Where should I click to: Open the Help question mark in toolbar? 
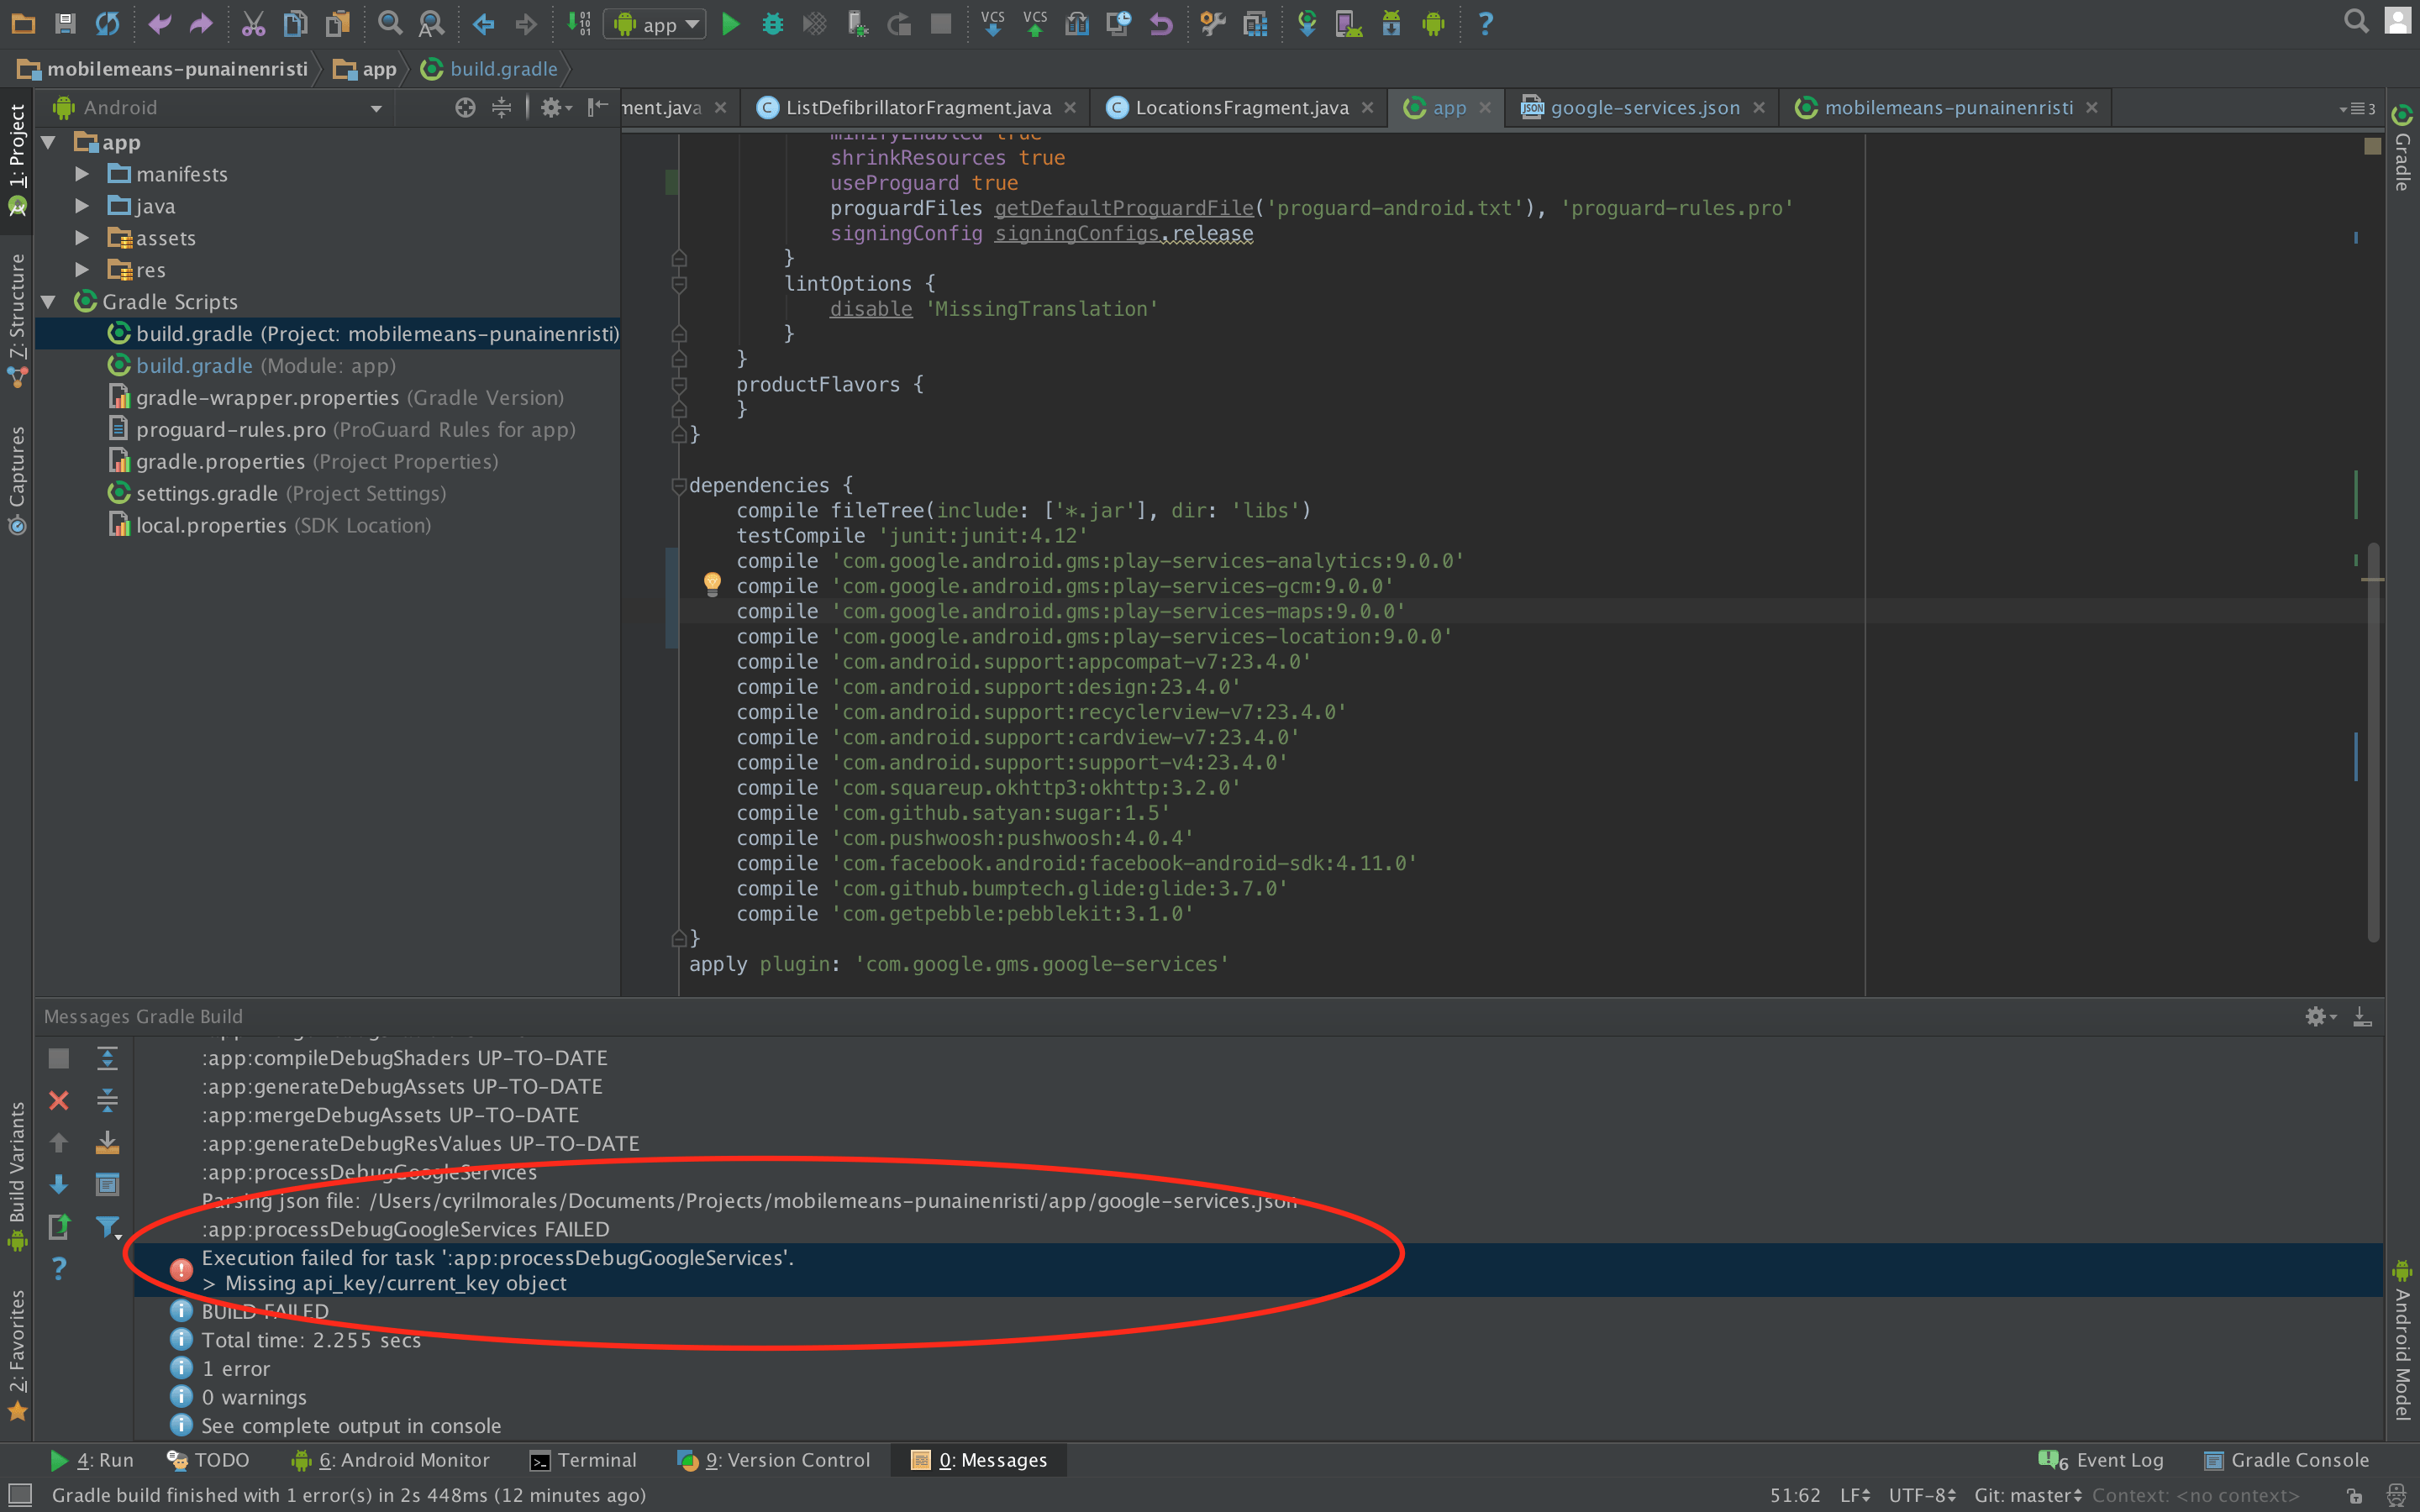point(1486,24)
